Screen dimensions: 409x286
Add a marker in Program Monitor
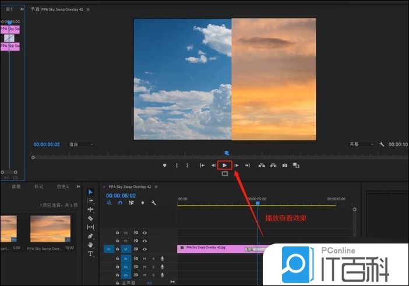pyautogui.click(x=165, y=165)
